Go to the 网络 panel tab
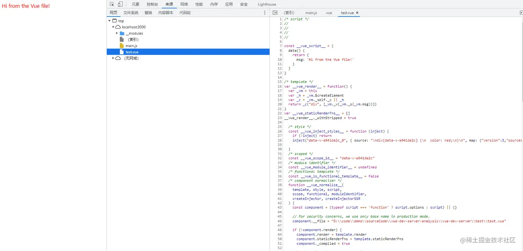523x251 pixels. 184,4
